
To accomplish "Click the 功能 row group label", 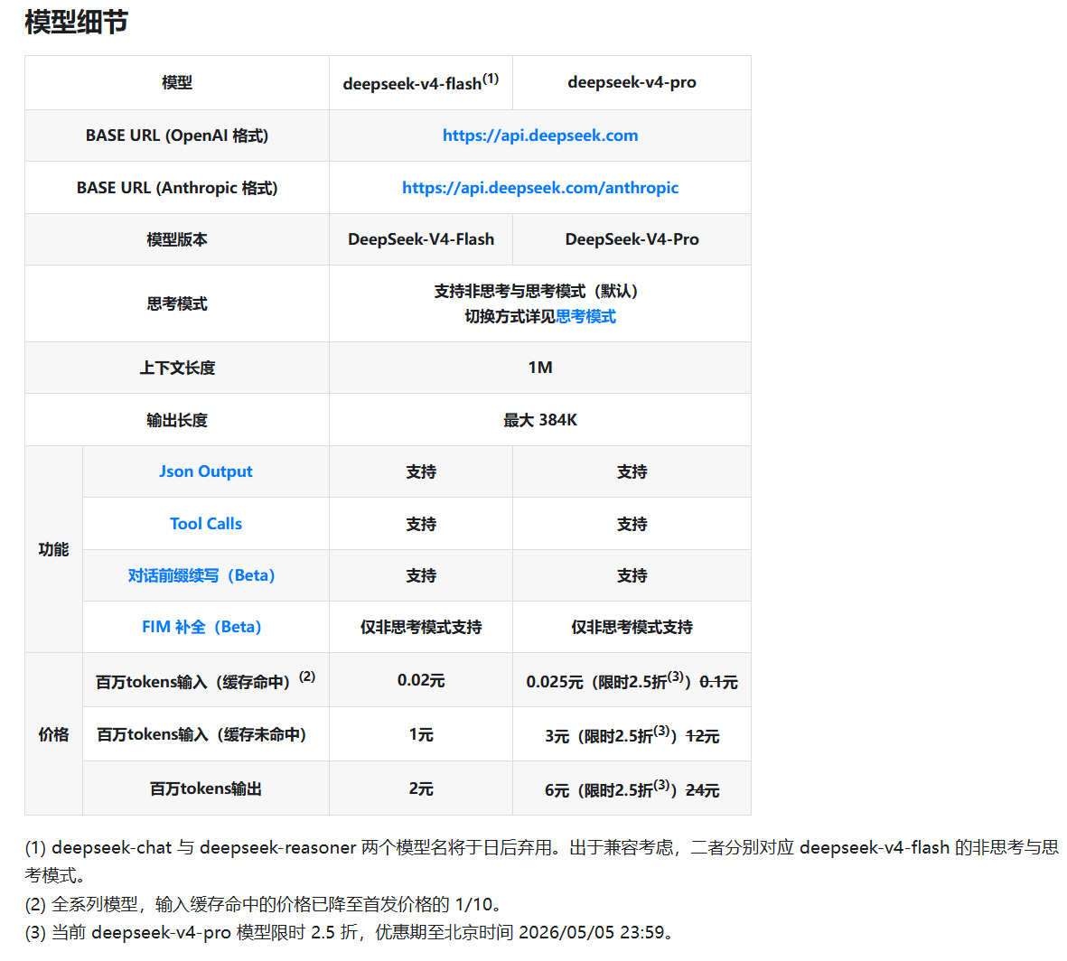I will [53, 549].
